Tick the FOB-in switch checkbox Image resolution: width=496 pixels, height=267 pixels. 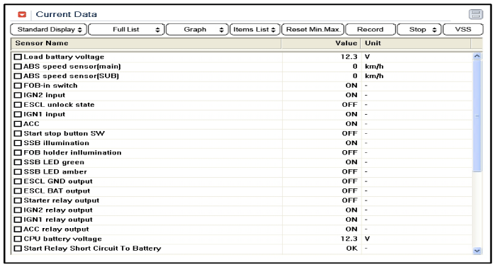pos(18,86)
